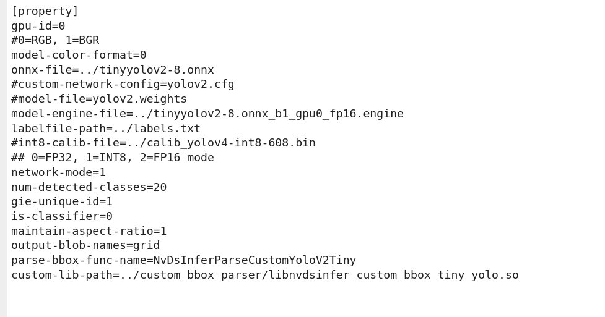The image size is (605, 317).
Task: Click the gie-unique-id=1 line
Action: (62, 201)
